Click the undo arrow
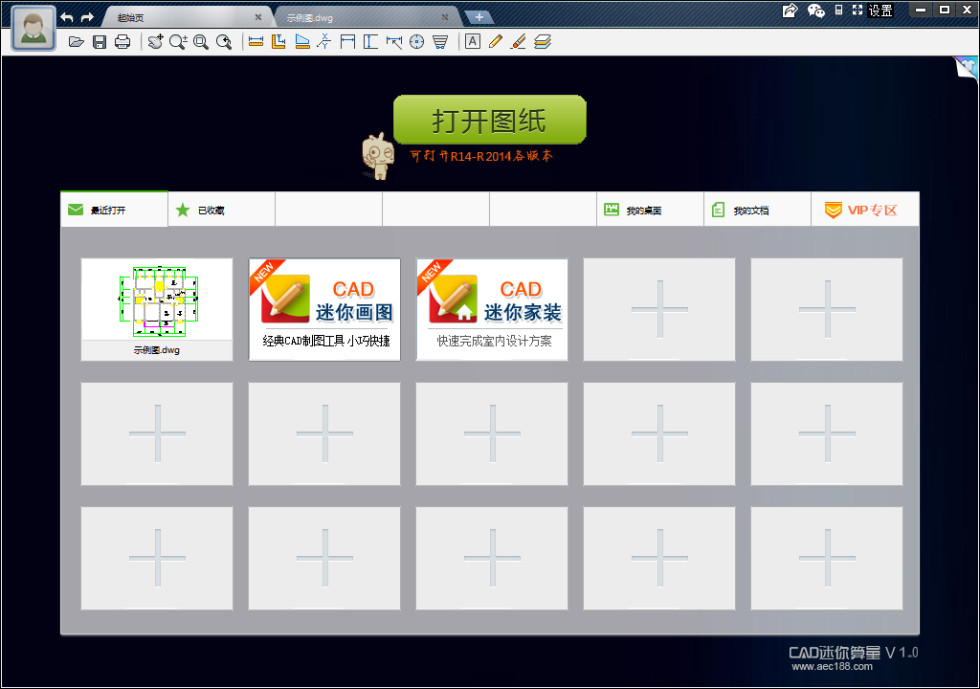Viewport: 980px width, 689px height. pyautogui.click(x=67, y=17)
